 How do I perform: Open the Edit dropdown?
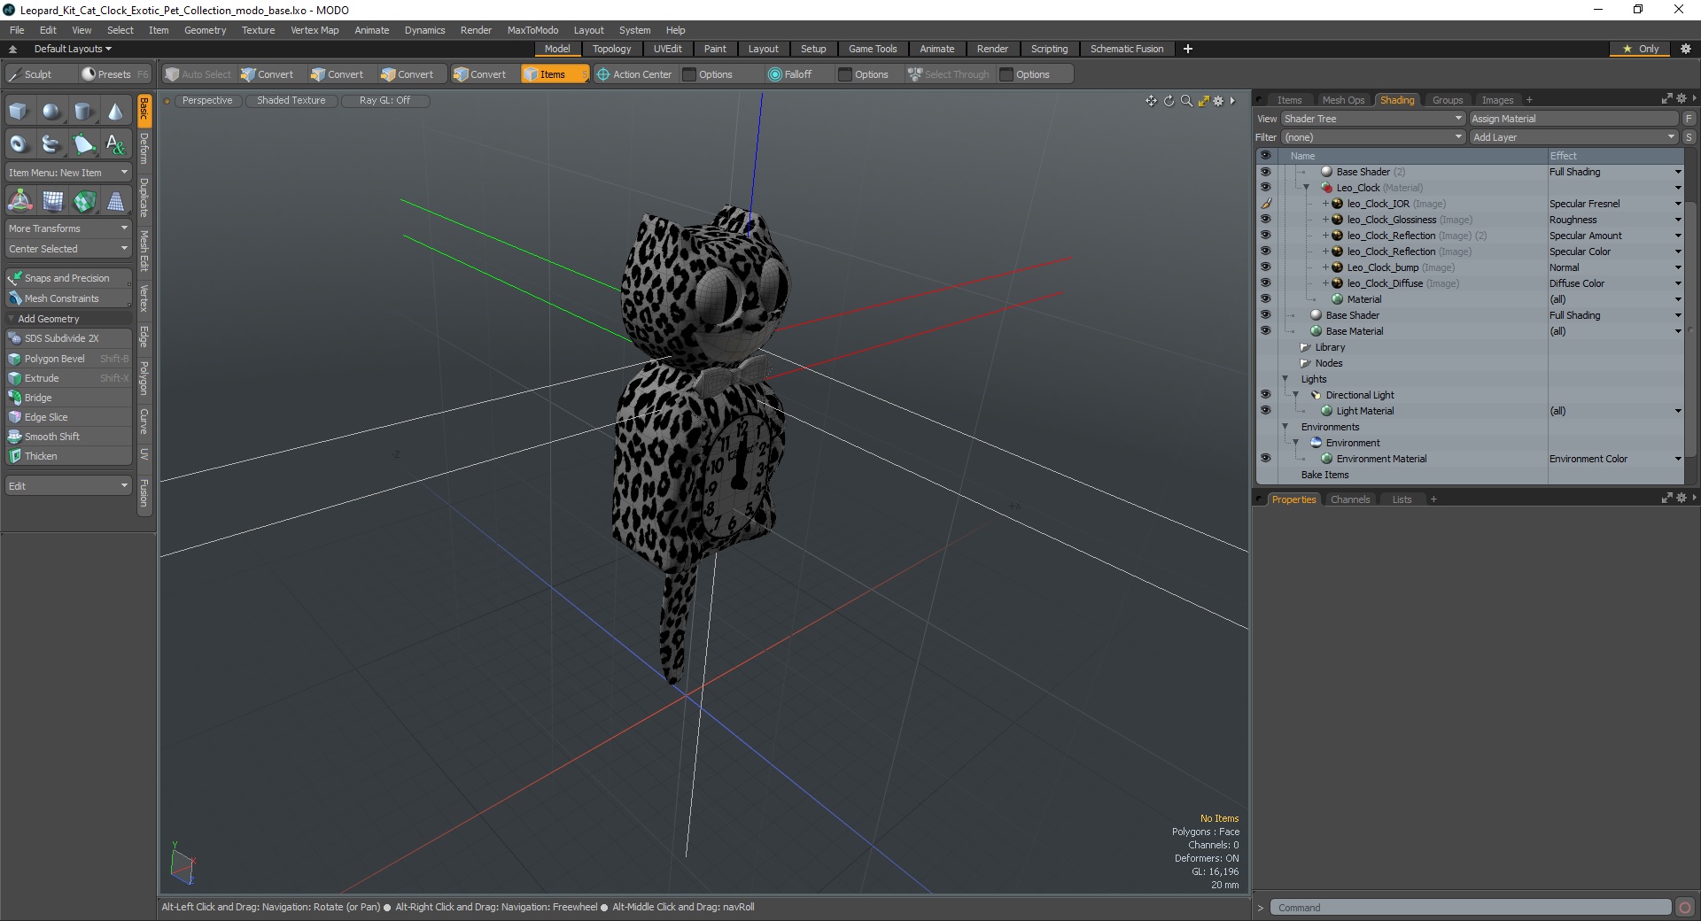68,486
